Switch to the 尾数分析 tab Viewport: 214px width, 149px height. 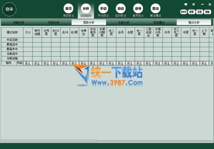89,23
